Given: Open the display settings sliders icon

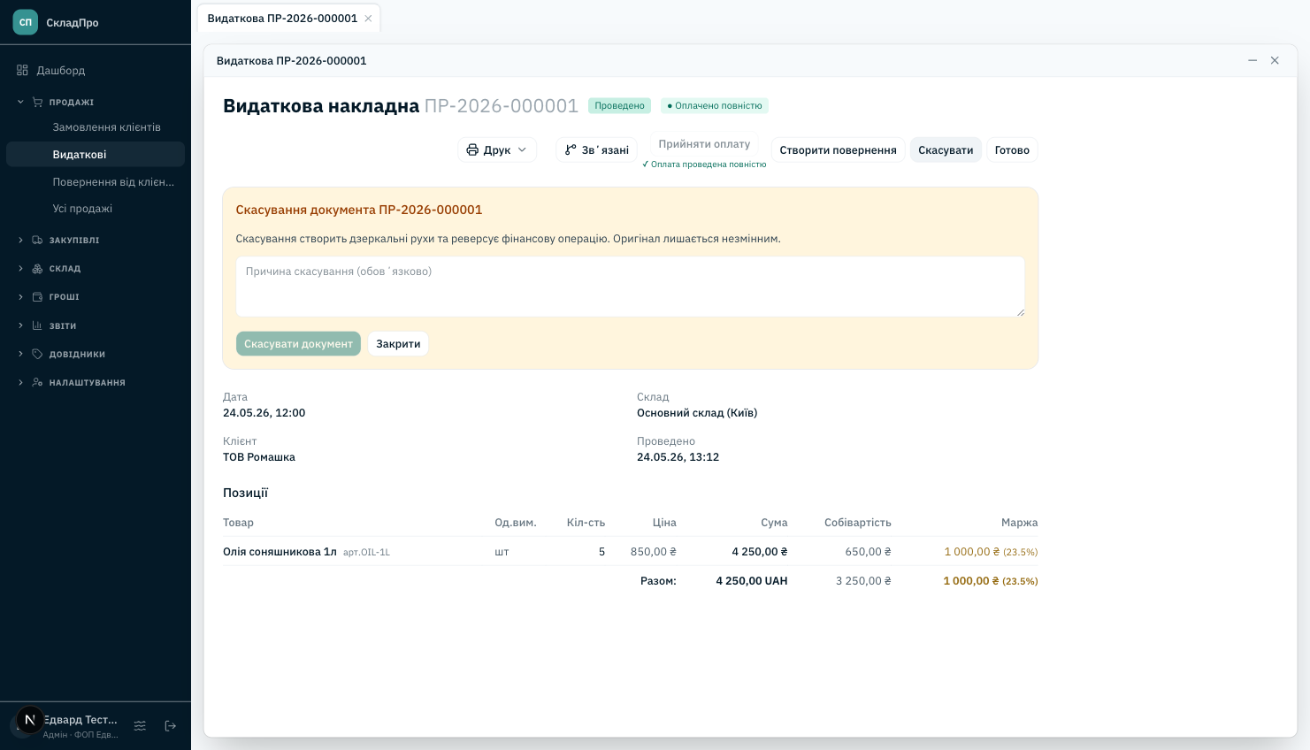Looking at the screenshot, I should (140, 726).
